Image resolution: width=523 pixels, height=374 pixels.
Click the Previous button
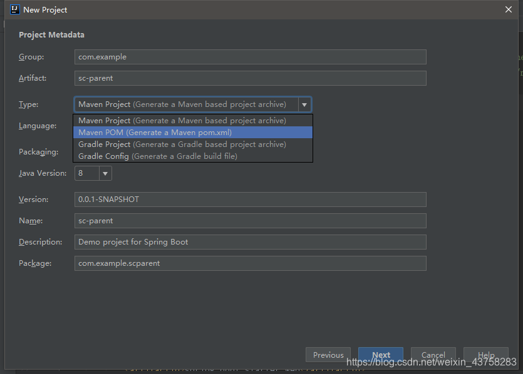click(328, 355)
